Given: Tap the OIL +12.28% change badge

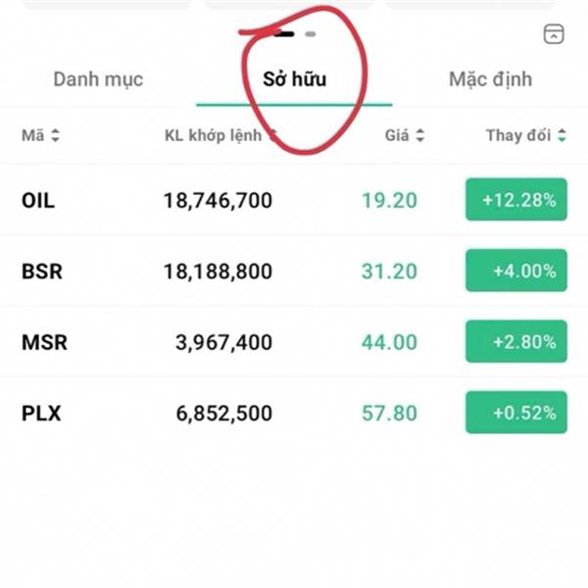Looking at the screenshot, I should pyautogui.click(x=516, y=200).
